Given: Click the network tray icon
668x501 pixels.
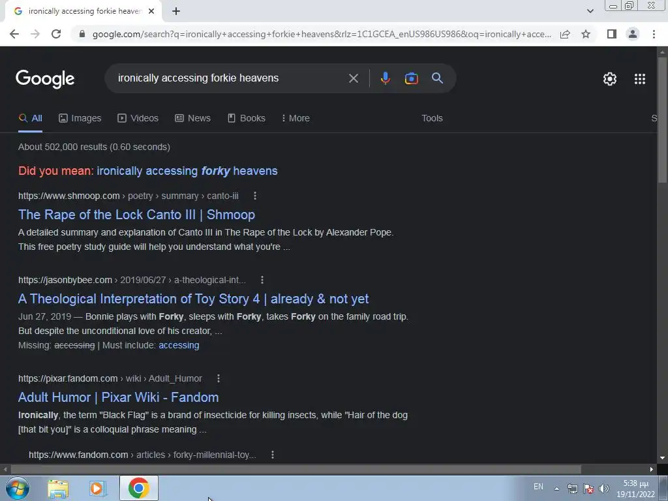Looking at the screenshot, I should pos(573,489).
